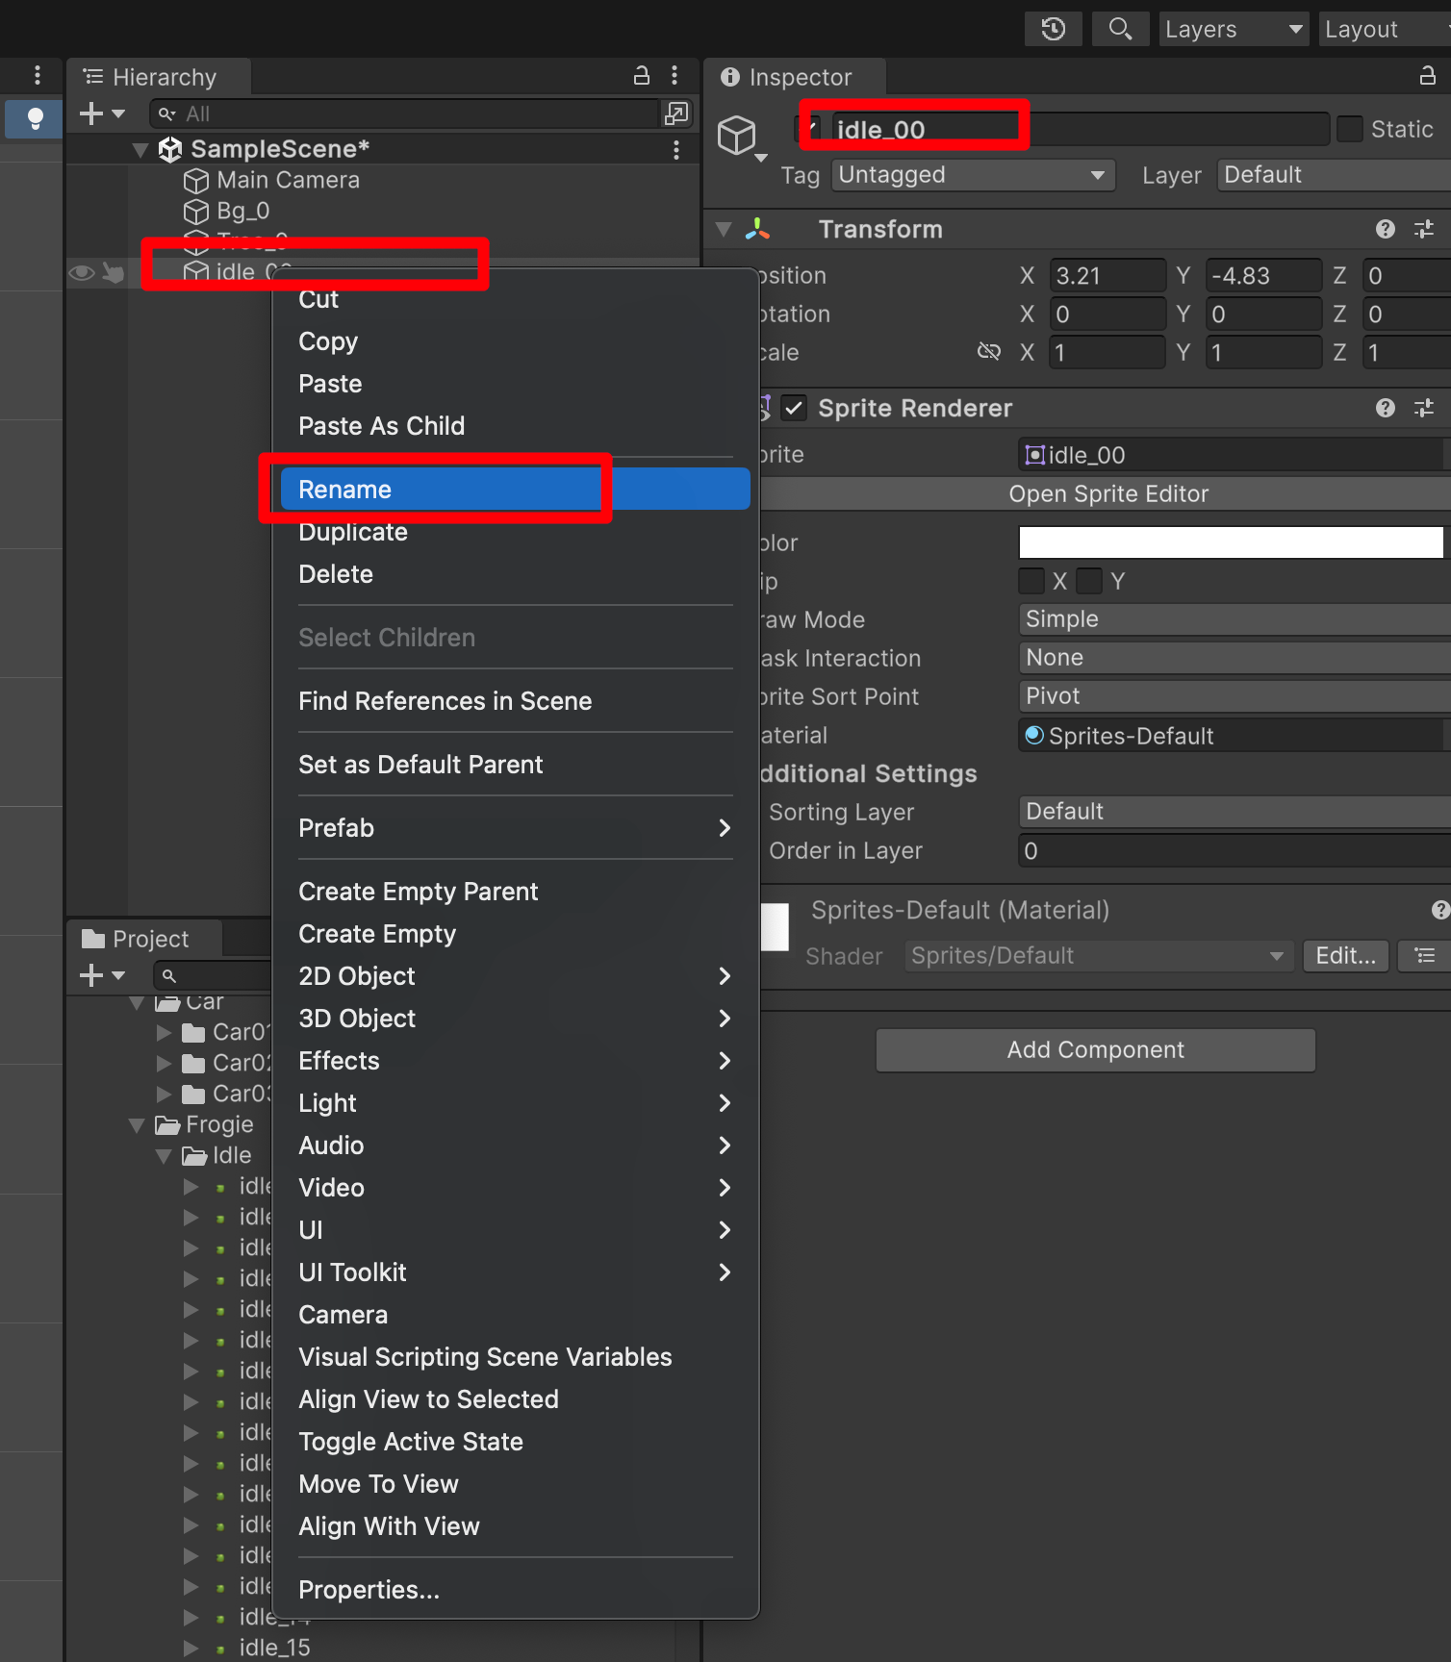Click the lightbulb icon in left panel

36,118
